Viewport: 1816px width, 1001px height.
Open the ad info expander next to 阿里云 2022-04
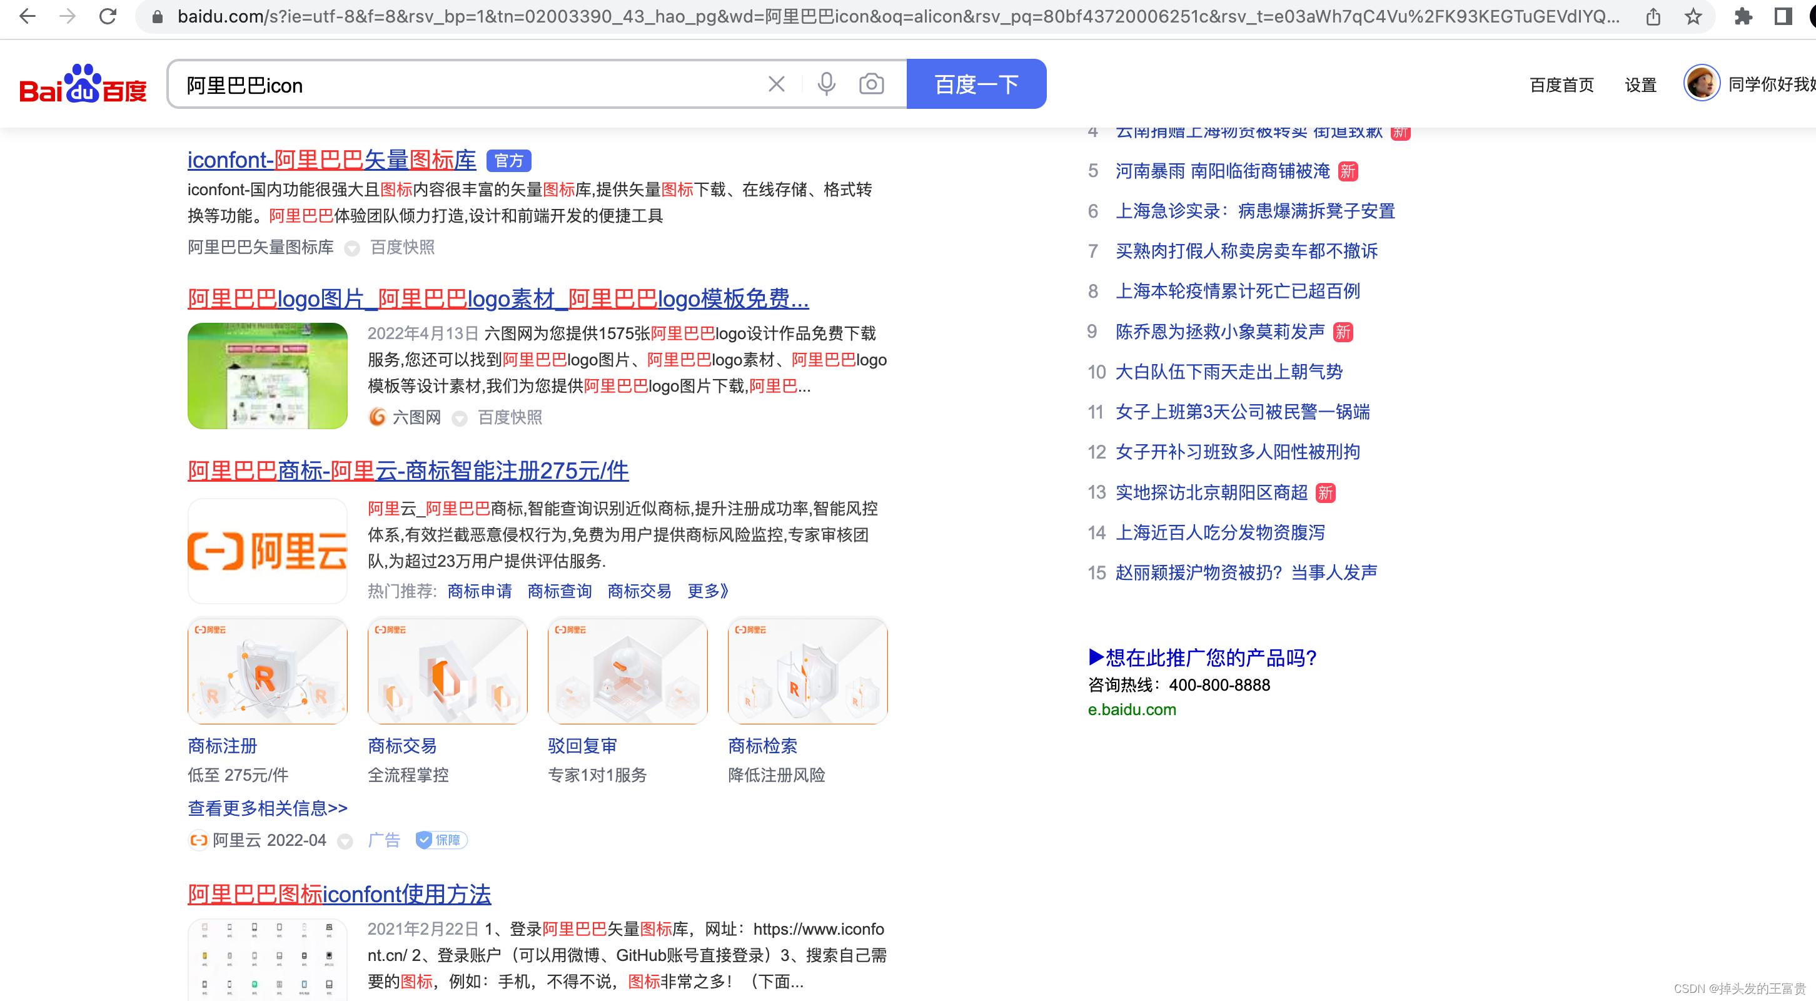345,841
